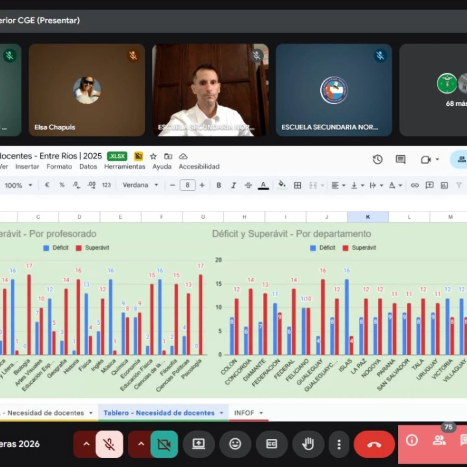Open the emoji reactions button
467x467 pixels.
pyautogui.click(x=235, y=444)
